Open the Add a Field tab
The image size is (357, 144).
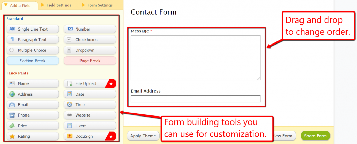tap(20, 5)
